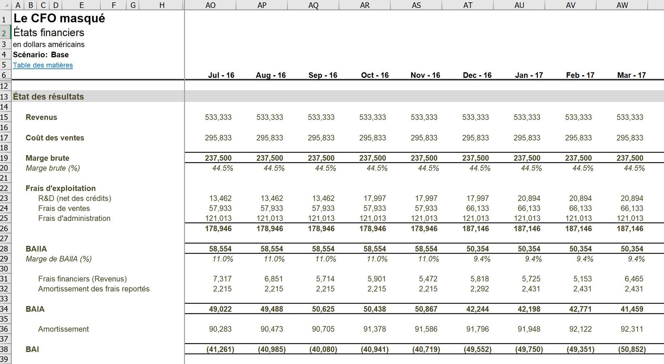Click the Scénario: Base label cell

(40, 54)
